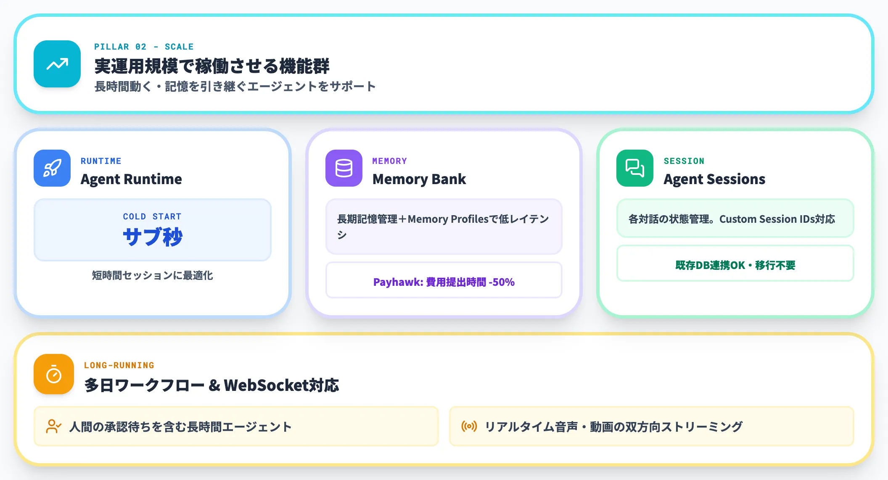Click the orange stopwatch Long-Running icon
888x480 pixels.
pyautogui.click(x=54, y=374)
